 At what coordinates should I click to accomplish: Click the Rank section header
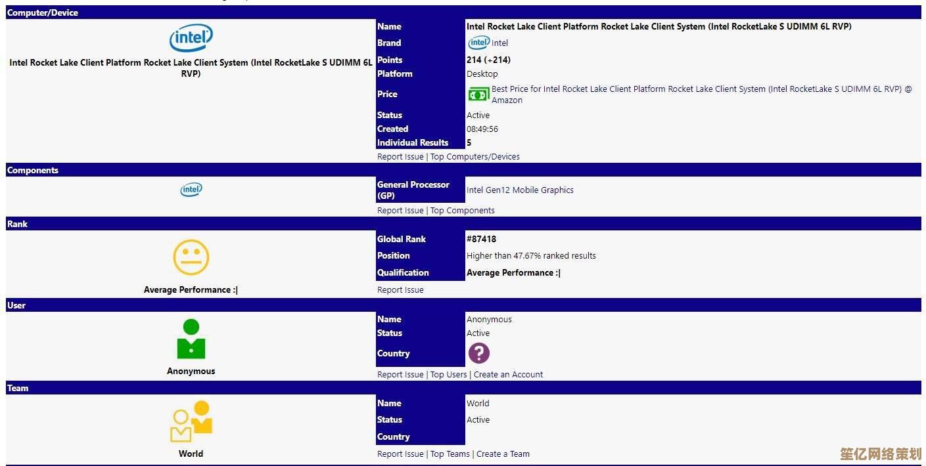point(463,224)
